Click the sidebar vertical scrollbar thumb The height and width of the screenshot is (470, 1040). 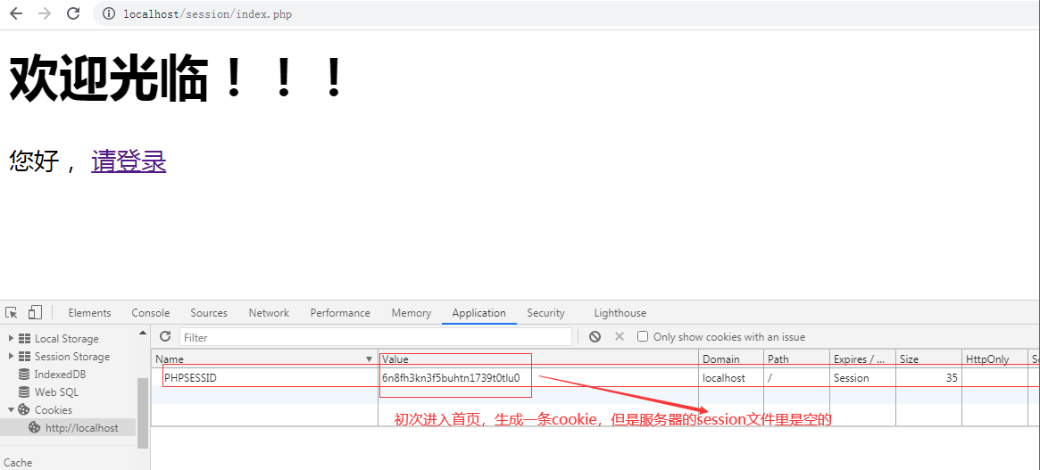[x=143, y=413]
